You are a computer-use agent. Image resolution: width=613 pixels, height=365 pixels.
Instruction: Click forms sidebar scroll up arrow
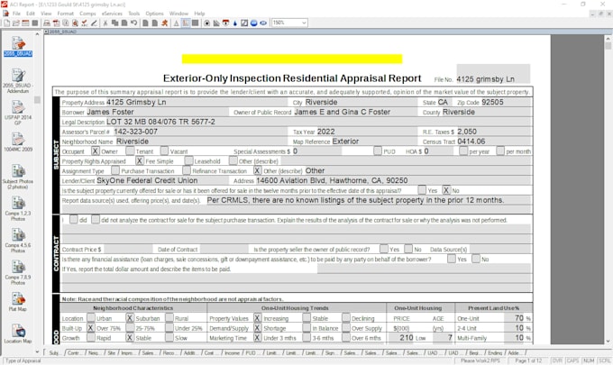pos(38,34)
